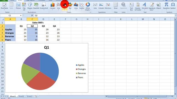Open Other Charts gallery
The width and height of the screenshot is (177, 99).
pos(88,7)
